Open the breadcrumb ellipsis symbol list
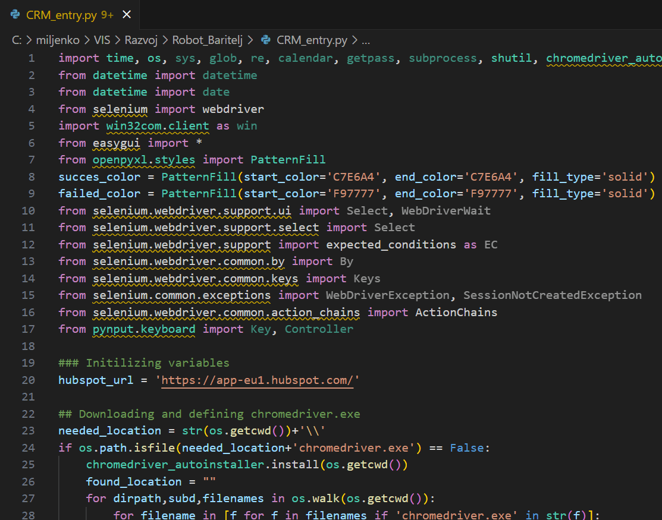The height and width of the screenshot is (520, 662). point(365,40)
